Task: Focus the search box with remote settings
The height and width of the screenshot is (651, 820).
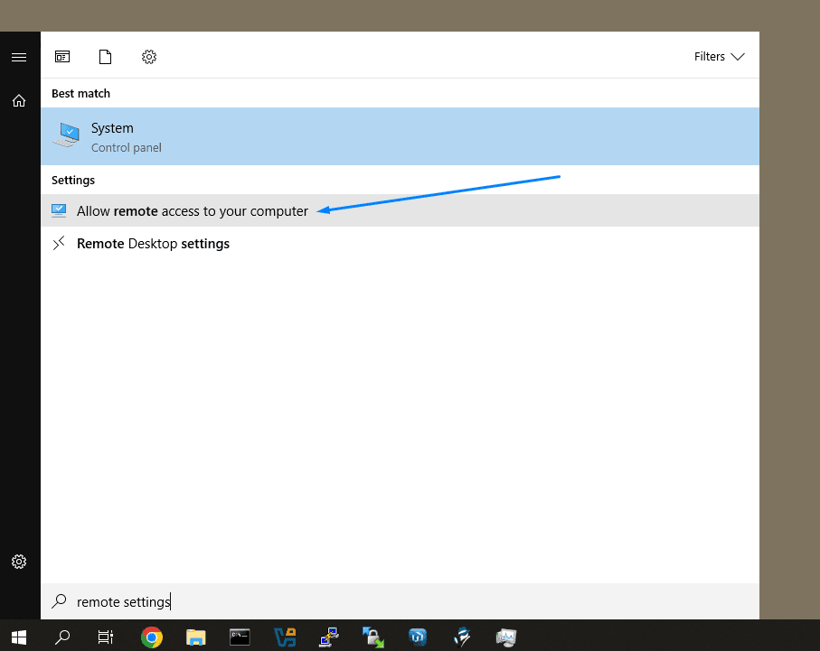Action: coord(401,601)
